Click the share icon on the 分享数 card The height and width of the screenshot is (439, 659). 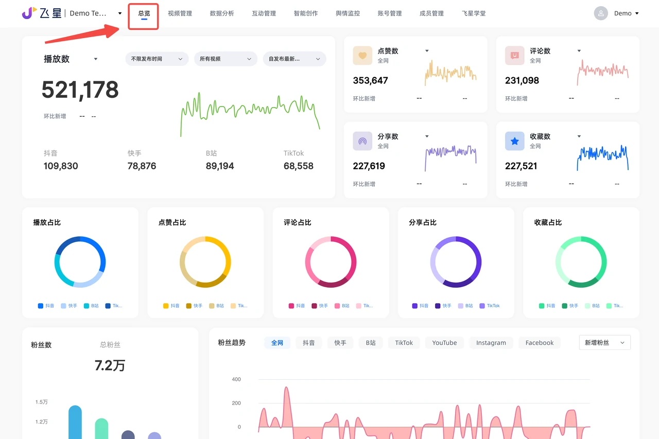362,141
